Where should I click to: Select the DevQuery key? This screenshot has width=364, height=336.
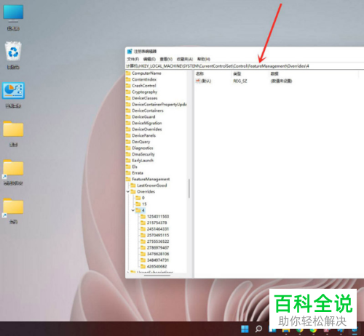tap(141, 142)
